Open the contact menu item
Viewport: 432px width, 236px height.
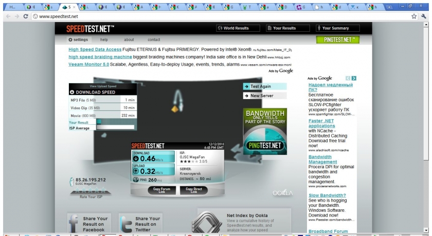coord(154,40)
